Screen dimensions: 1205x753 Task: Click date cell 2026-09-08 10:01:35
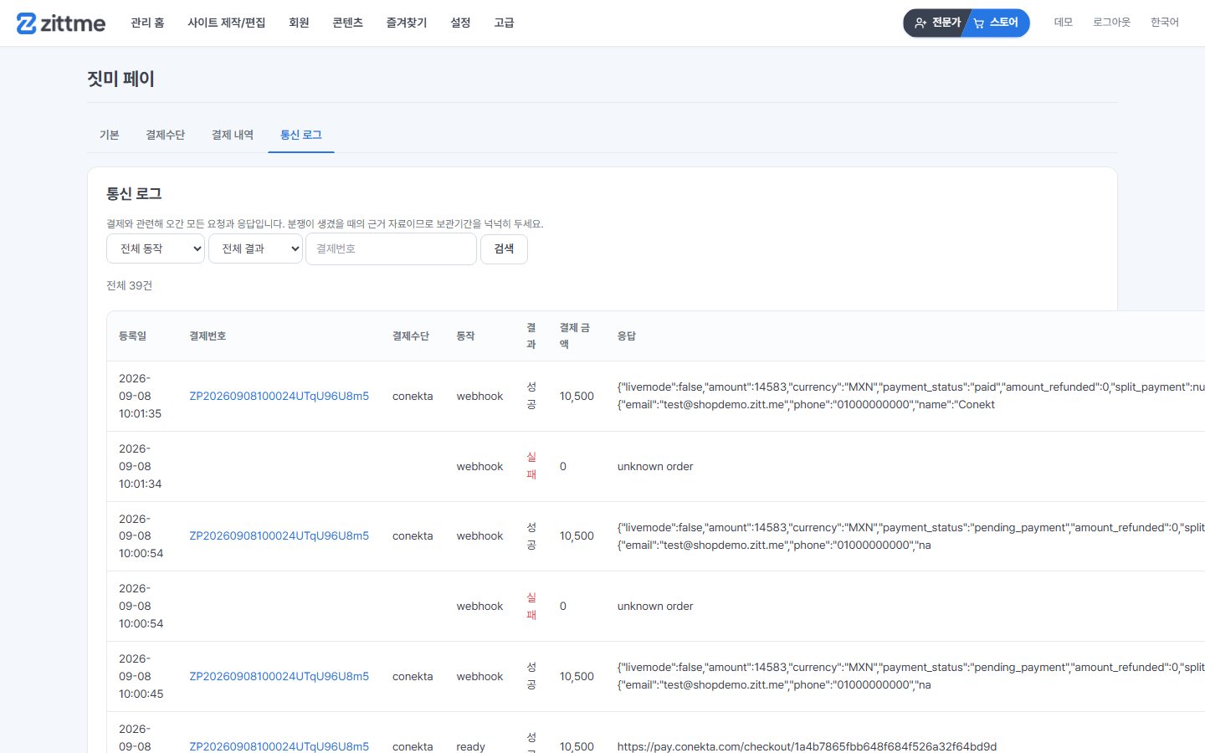140,396
